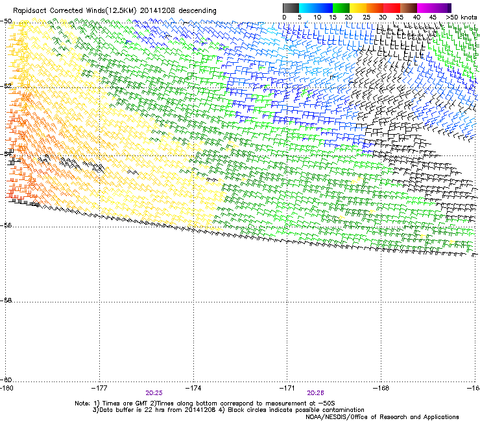The width and height of the screenshot is (480, 421).
Task: Click the red 30-35 knots legend swatch
Action: (392, 8)
